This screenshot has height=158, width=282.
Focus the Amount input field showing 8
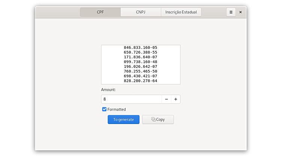pos(131,99)
